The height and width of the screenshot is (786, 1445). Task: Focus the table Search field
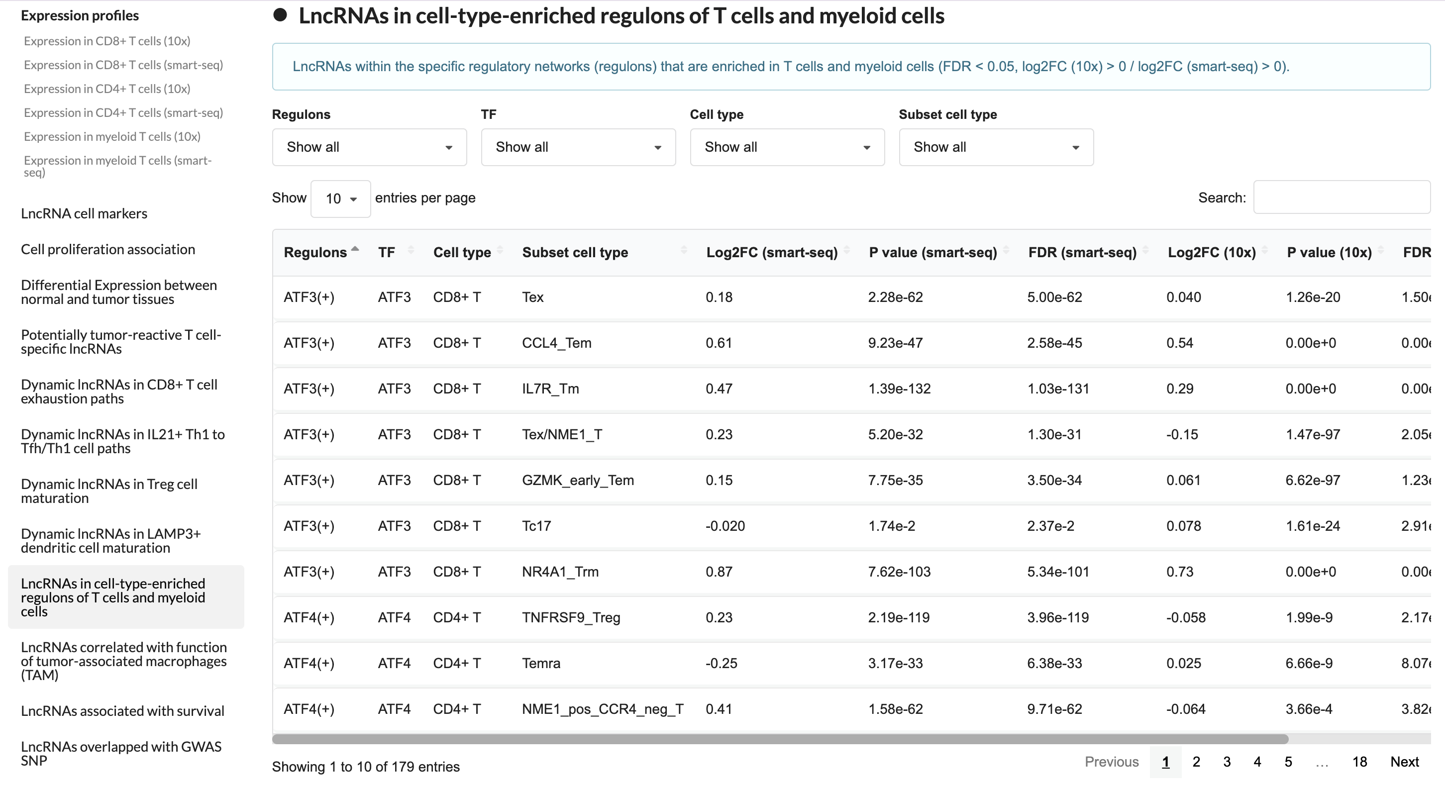tap(1341, 197)
